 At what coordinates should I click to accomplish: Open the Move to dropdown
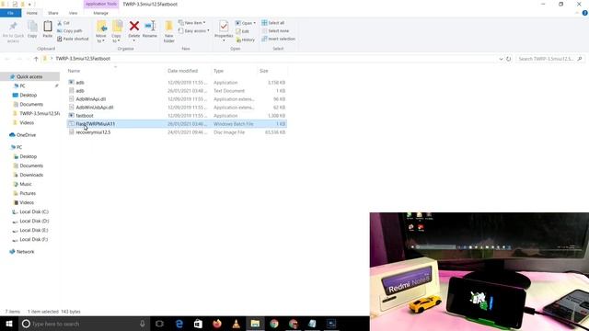click(x=101, y=31)
